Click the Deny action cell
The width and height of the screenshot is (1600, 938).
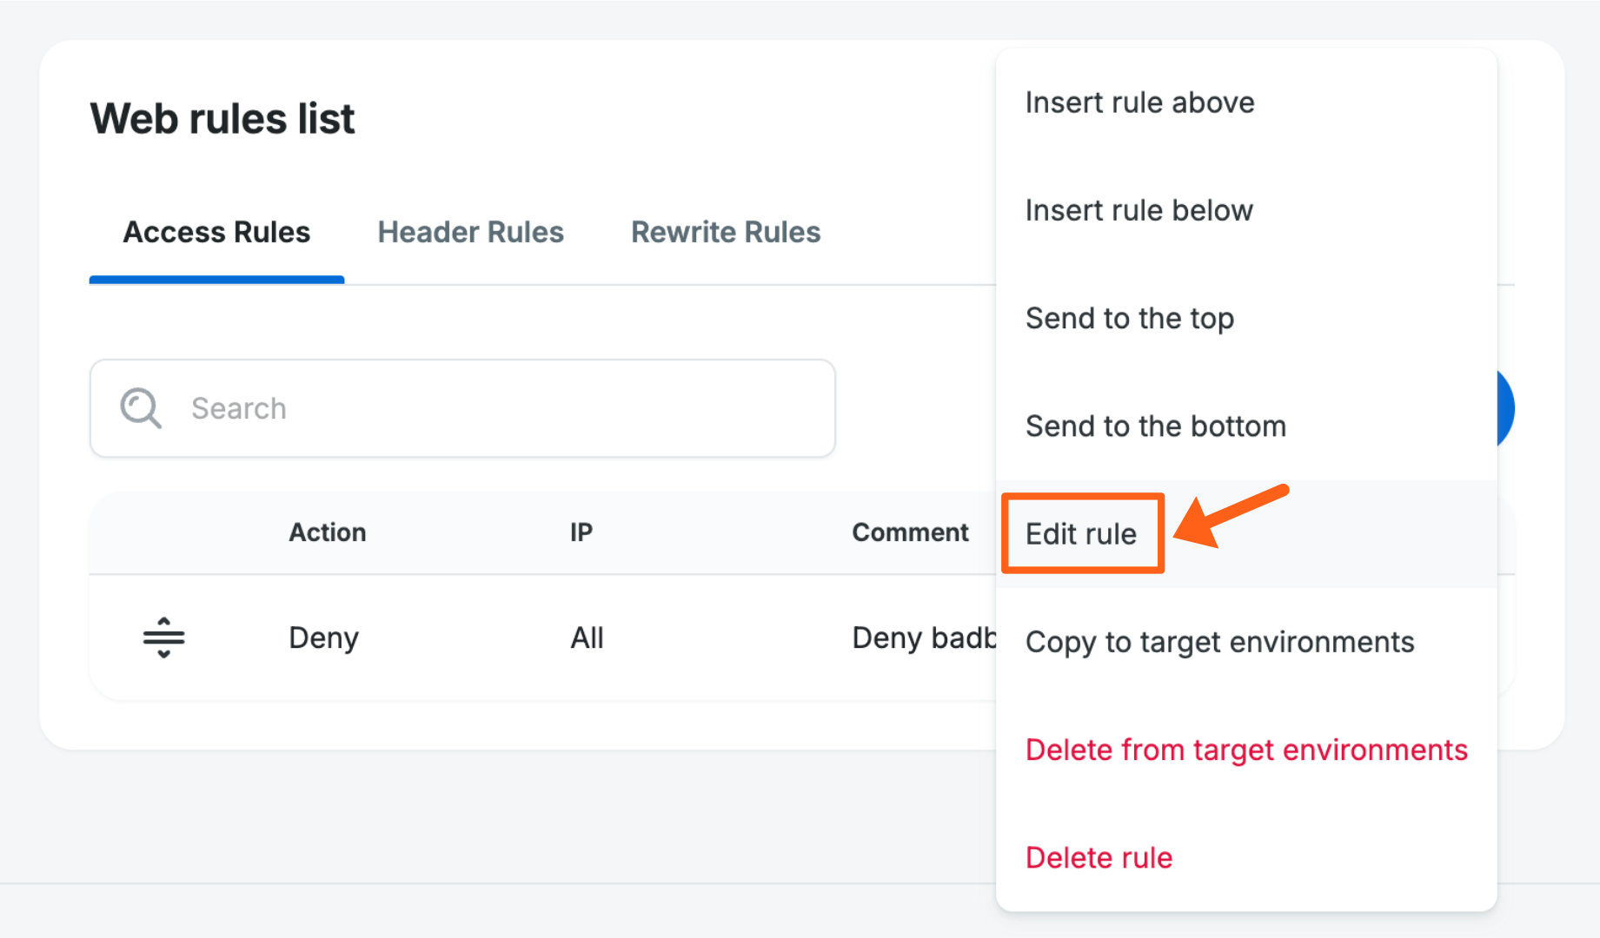[x=323, y=638]
